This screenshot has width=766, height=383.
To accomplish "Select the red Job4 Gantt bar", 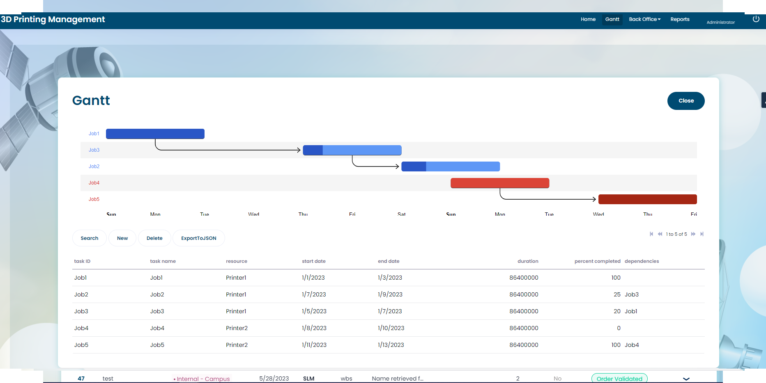I will pos(499,183).
